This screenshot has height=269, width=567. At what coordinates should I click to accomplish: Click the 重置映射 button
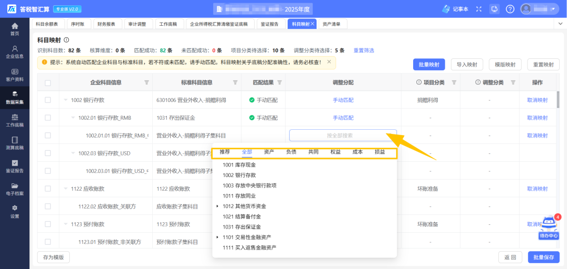click(x=543, y=65)
